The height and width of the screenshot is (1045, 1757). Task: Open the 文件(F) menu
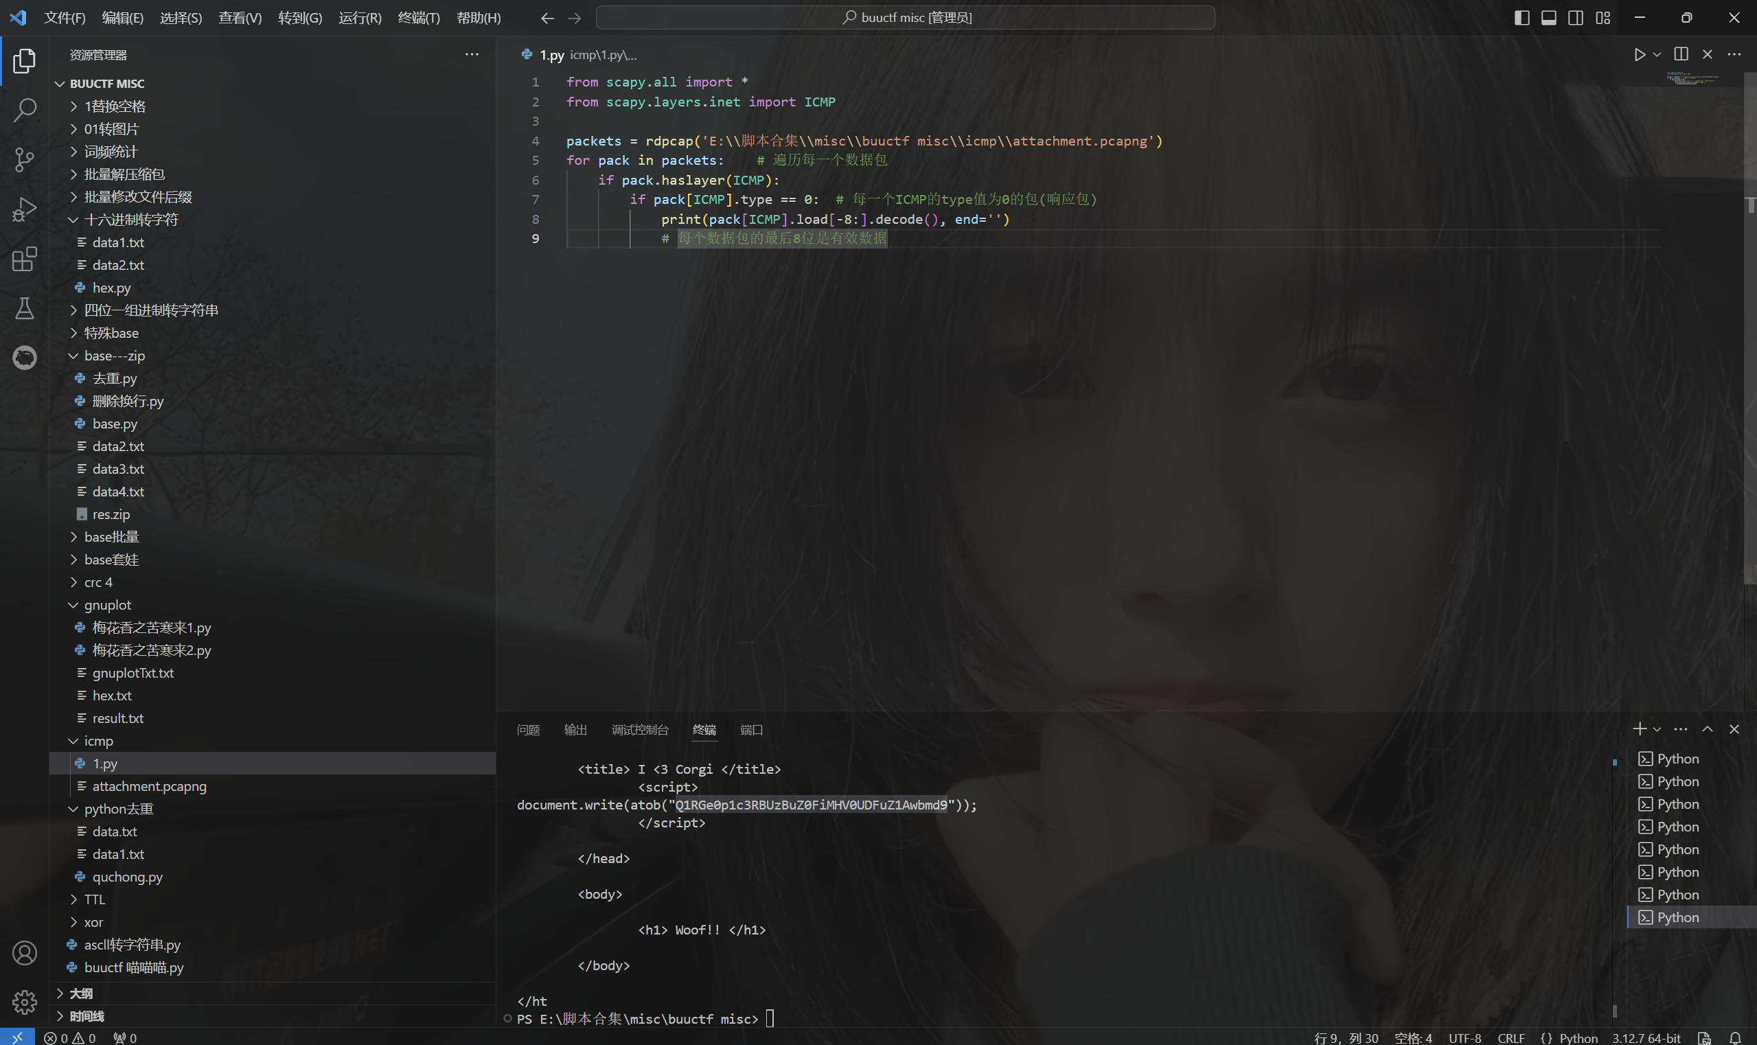click(64, 18)
